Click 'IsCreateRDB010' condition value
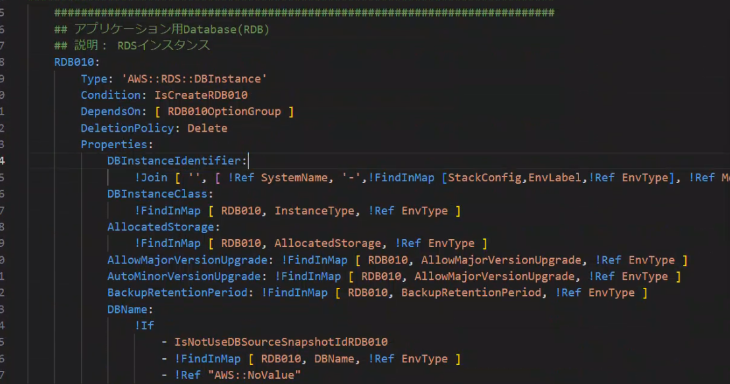Screen dimensions: 730x384 click(201, 95)
